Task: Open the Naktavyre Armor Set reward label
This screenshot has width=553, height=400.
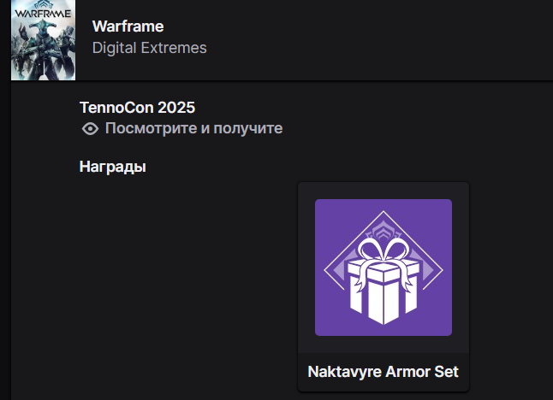Action: (x=383, y=372)
